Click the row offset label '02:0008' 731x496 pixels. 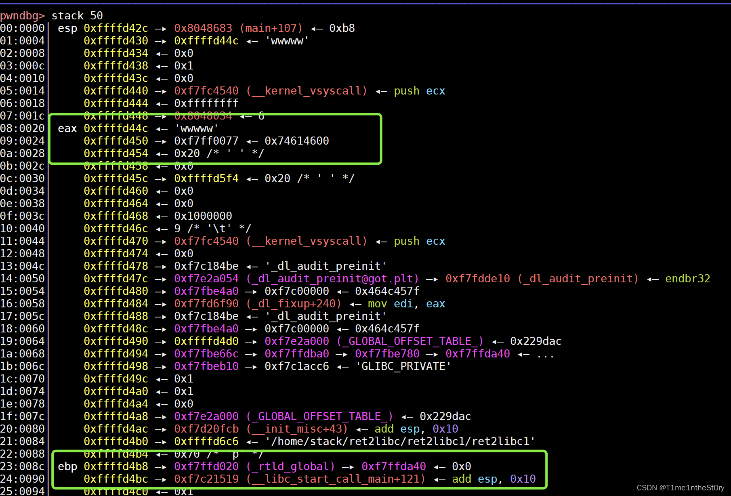coord(22,53)
